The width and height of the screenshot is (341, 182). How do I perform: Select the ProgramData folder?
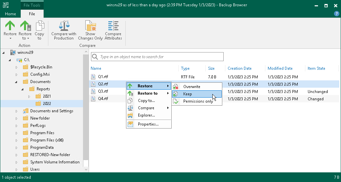(x=42, y=147)
